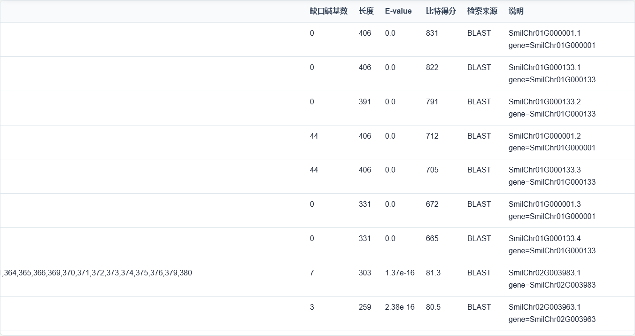This screenshot has height=336, width=635.
Task: Select the bit score value 705
Action: 432,170
